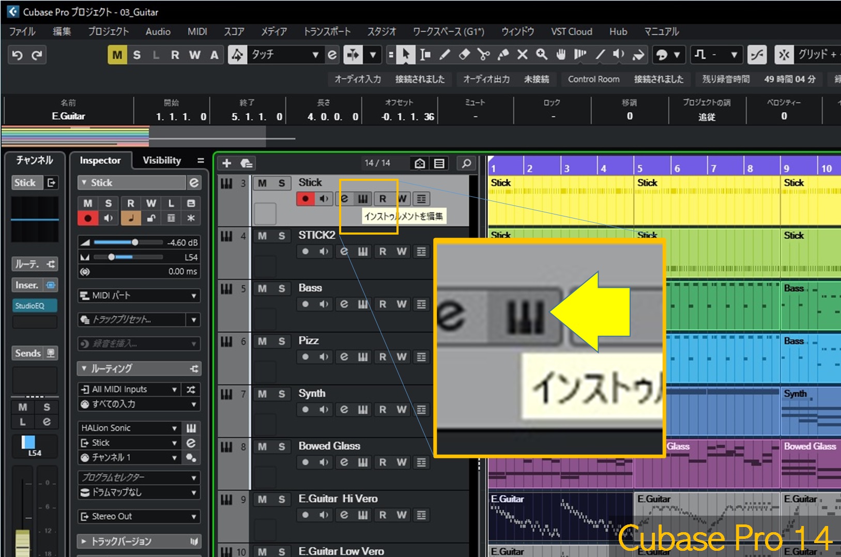The height and width of the screenshot is (557, 841).
Task: Select the Comp hand tool
Action: coord(561,55)
